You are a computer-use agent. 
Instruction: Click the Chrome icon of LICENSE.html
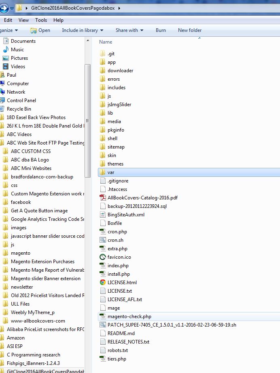(x=102, y=282)
